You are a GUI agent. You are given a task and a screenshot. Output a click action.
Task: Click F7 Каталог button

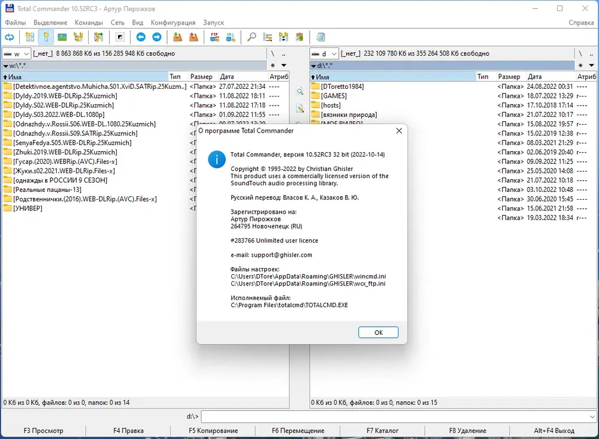click(x=383, y=431)
